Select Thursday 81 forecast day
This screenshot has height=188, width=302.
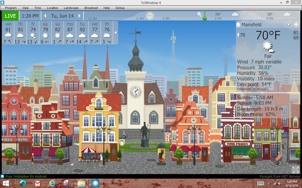coord(20,33)
